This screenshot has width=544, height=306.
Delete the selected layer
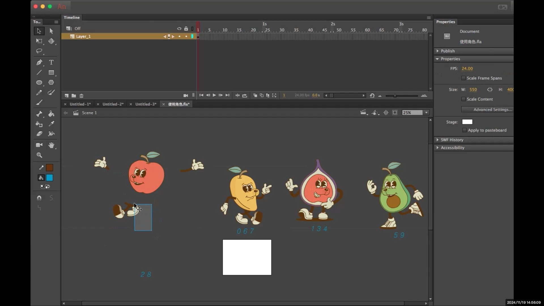click(81, 96)
